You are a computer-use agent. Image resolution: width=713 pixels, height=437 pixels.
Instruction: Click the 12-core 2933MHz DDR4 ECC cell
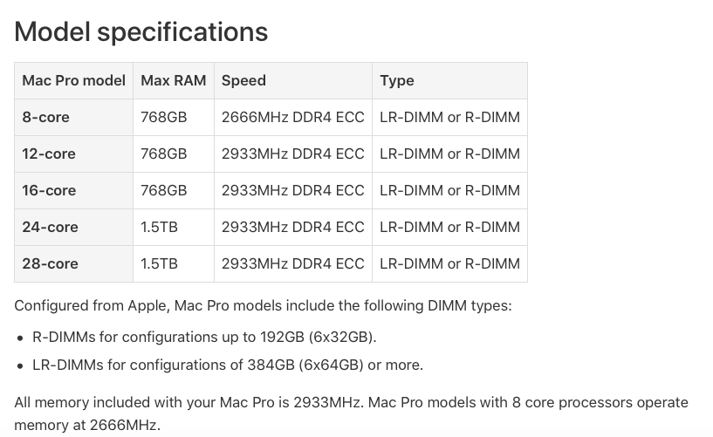[293, 154]
